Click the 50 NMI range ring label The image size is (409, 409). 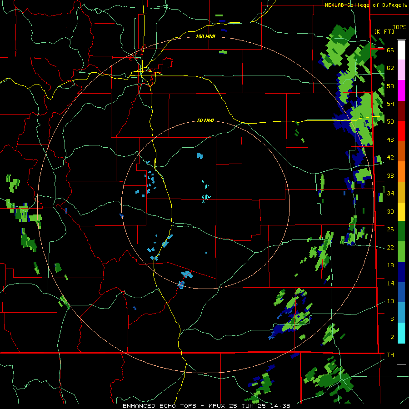coord(205,120)
